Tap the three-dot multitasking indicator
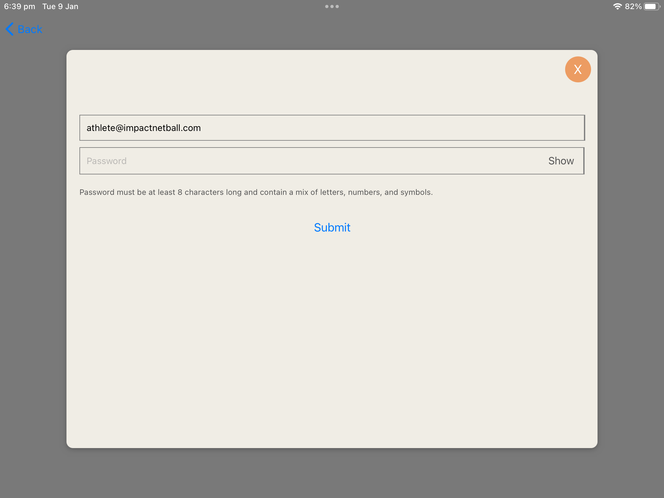 [332, 6]
